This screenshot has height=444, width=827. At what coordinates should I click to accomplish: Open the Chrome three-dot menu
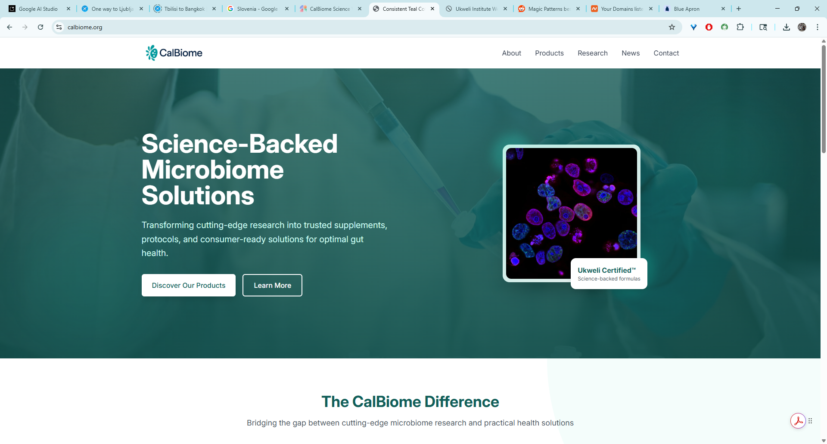click(818, 27)
